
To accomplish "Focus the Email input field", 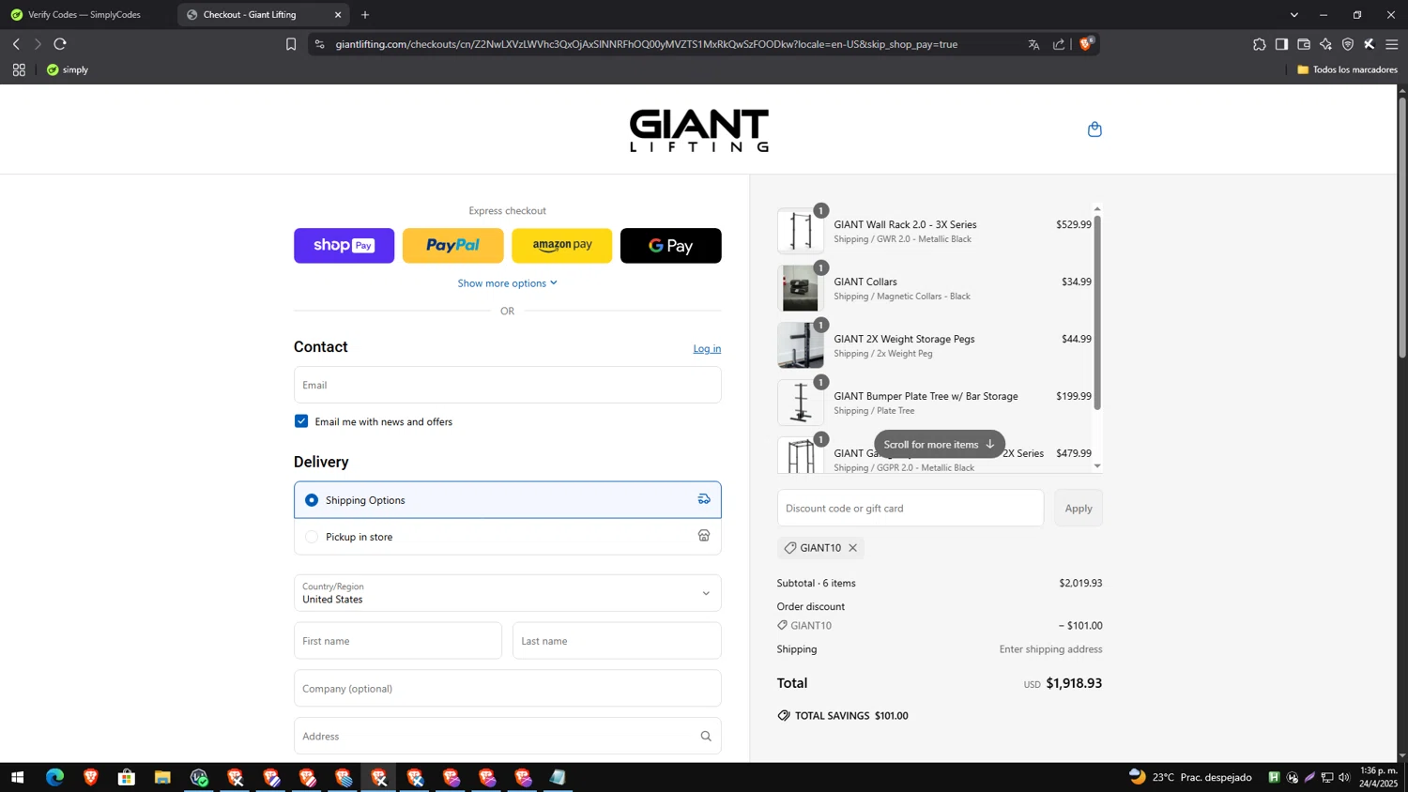I will point(507,385).
